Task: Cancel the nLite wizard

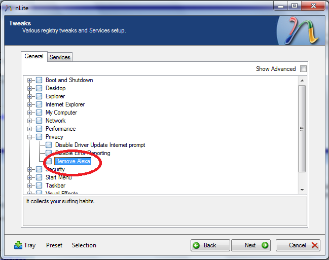Action: click(298, 245)
